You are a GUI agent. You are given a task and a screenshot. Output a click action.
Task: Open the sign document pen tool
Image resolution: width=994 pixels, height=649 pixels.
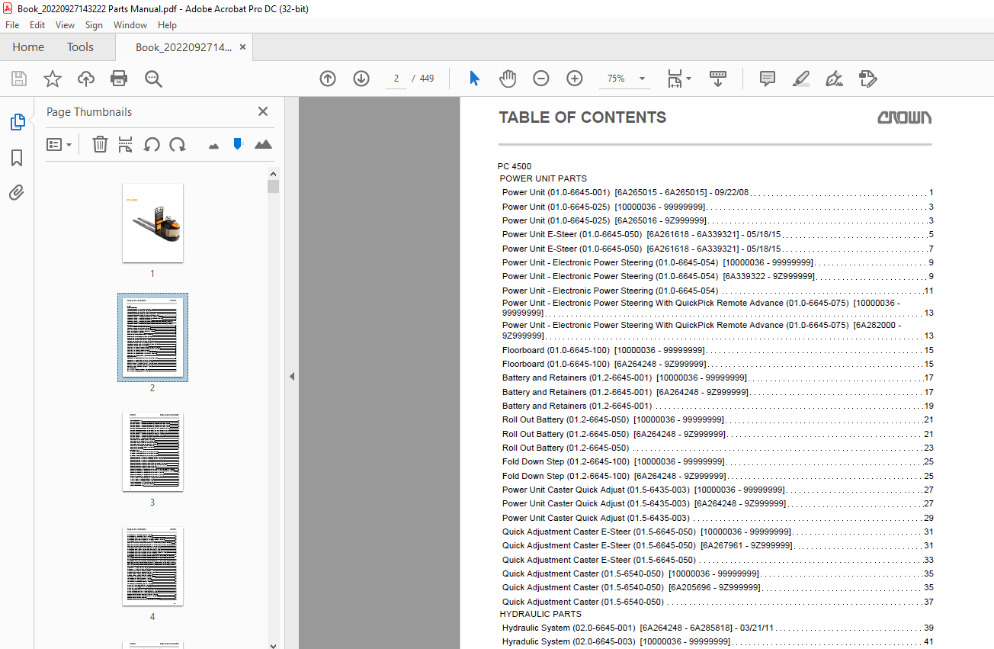click(834, 79)
